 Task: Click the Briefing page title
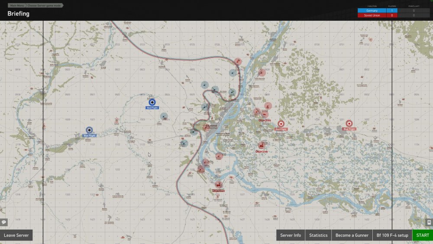click(19, 13)
